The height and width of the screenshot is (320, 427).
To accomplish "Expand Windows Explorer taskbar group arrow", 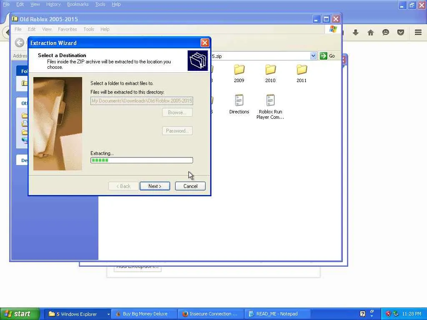I will [108, 314].
